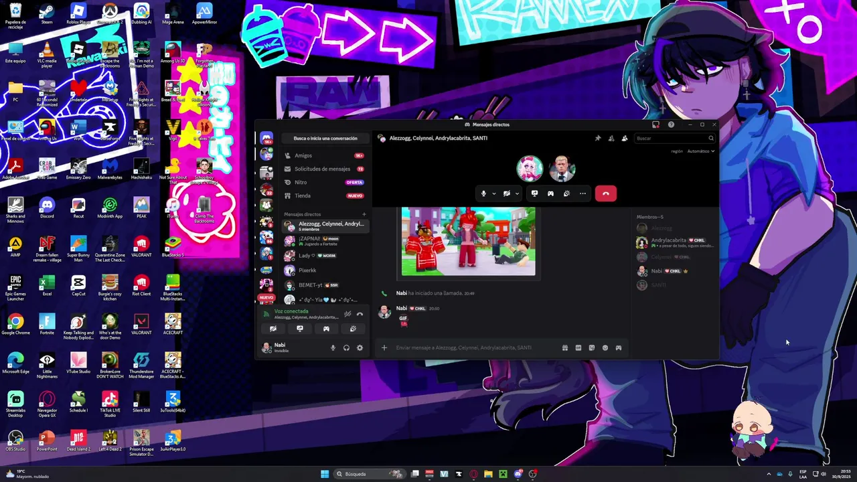857x482 pixels.
Task: Open soundboard from the voice panel
Action: 353,329
